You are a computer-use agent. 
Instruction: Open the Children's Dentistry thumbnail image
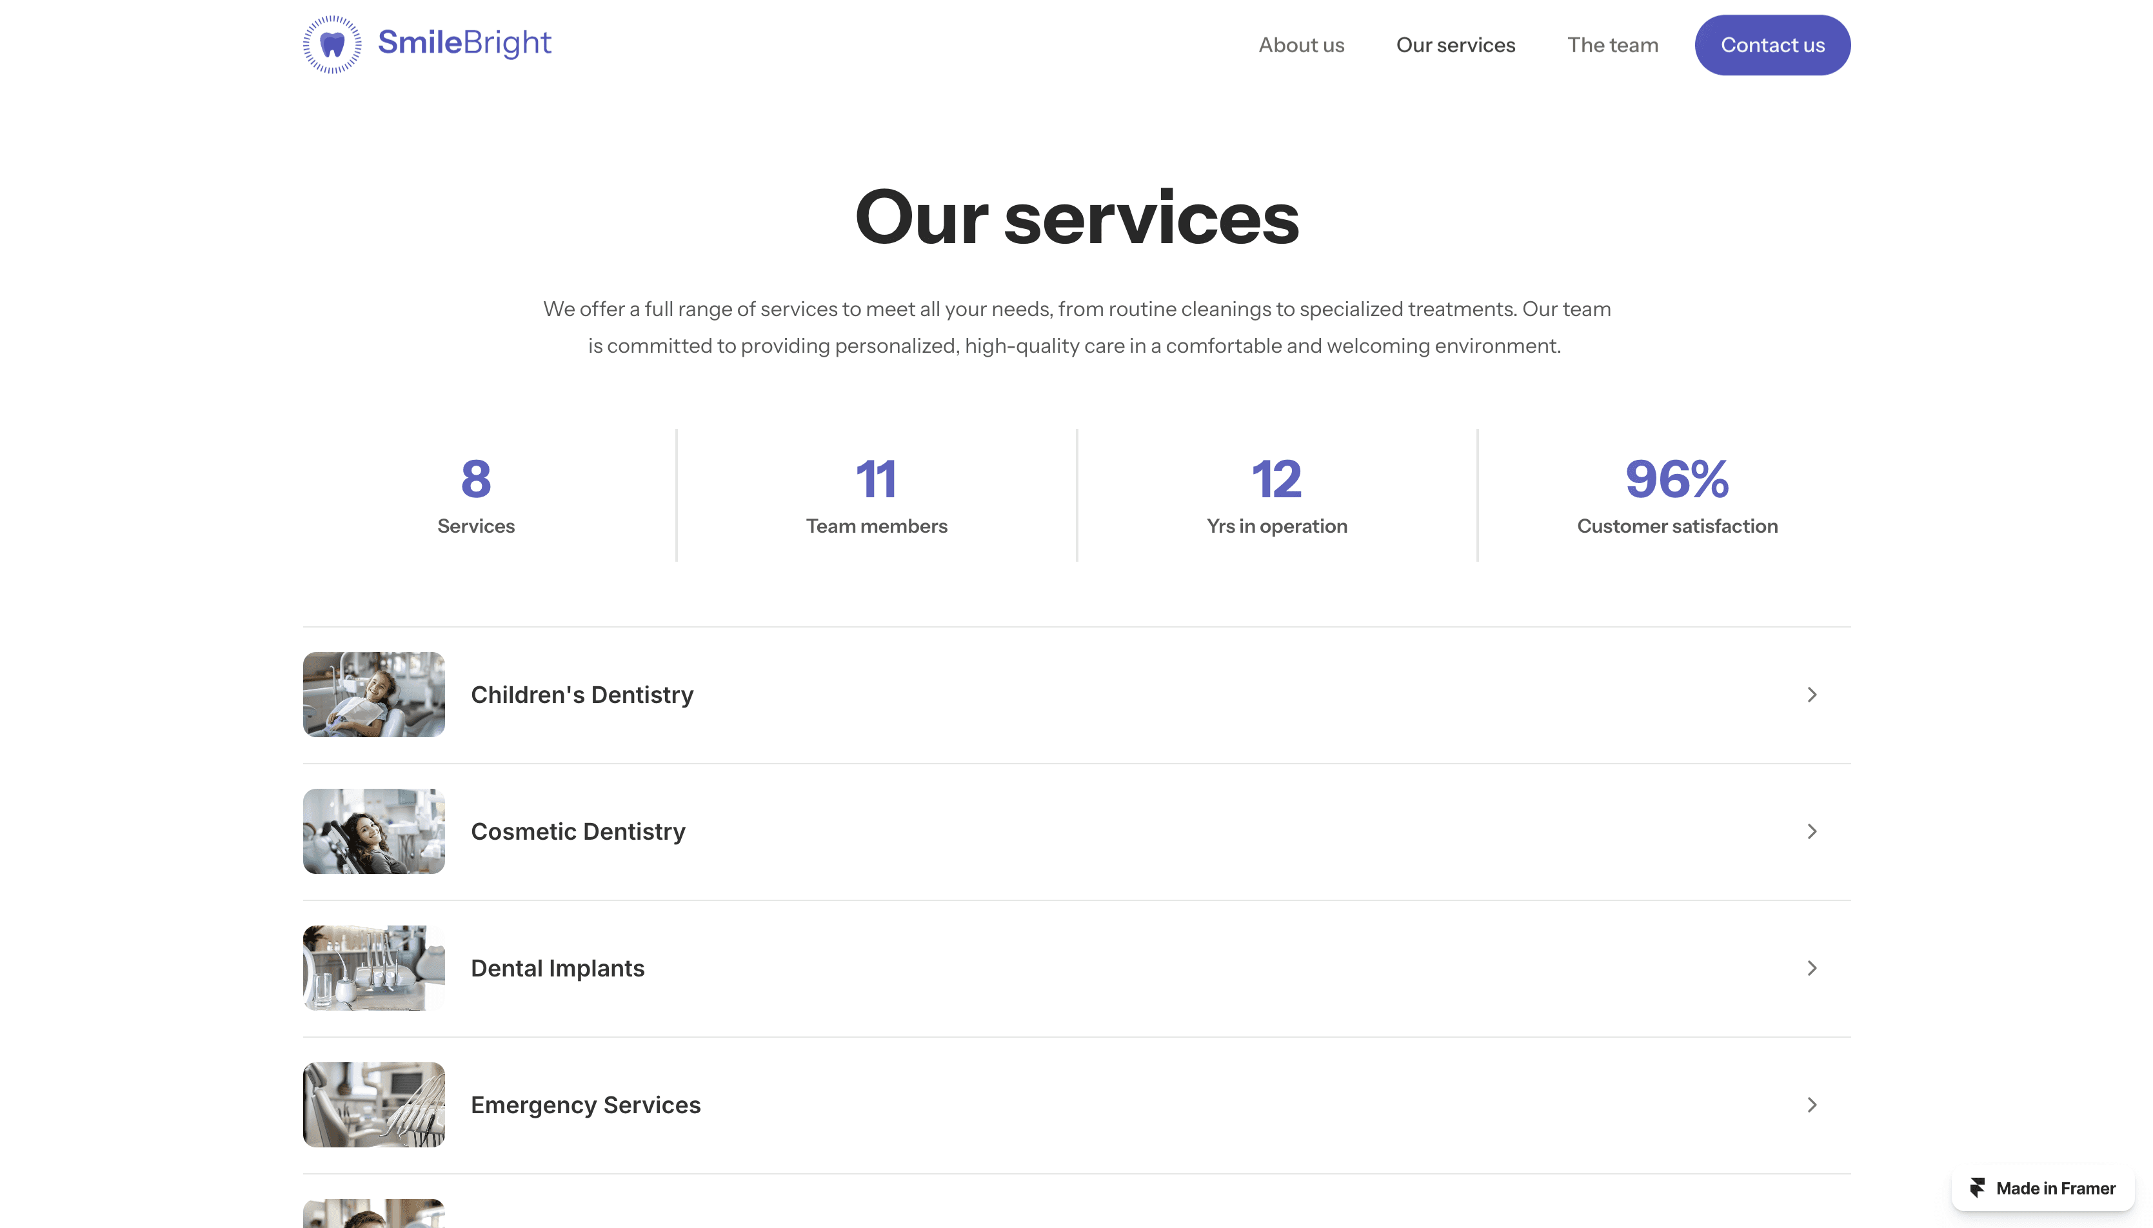click(373, 694)
